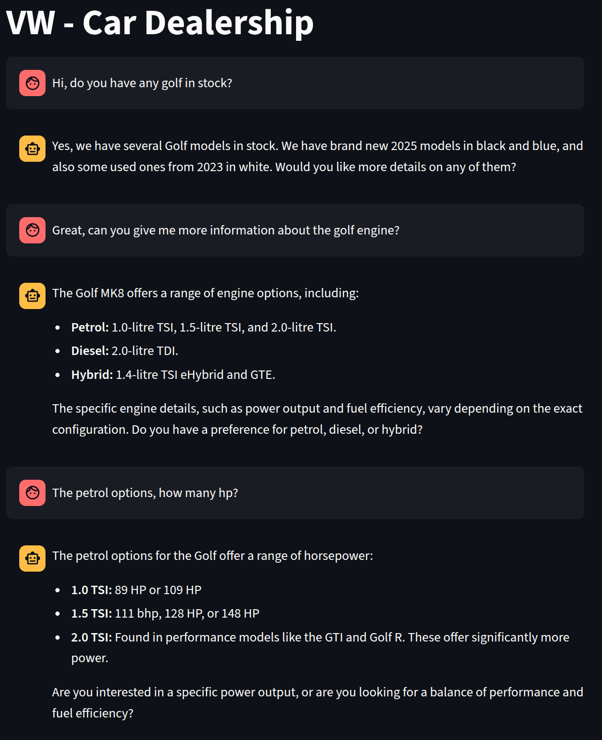Click the message asking about the golf engine
This screenshot has height=740, width=602.
[226, 230]
